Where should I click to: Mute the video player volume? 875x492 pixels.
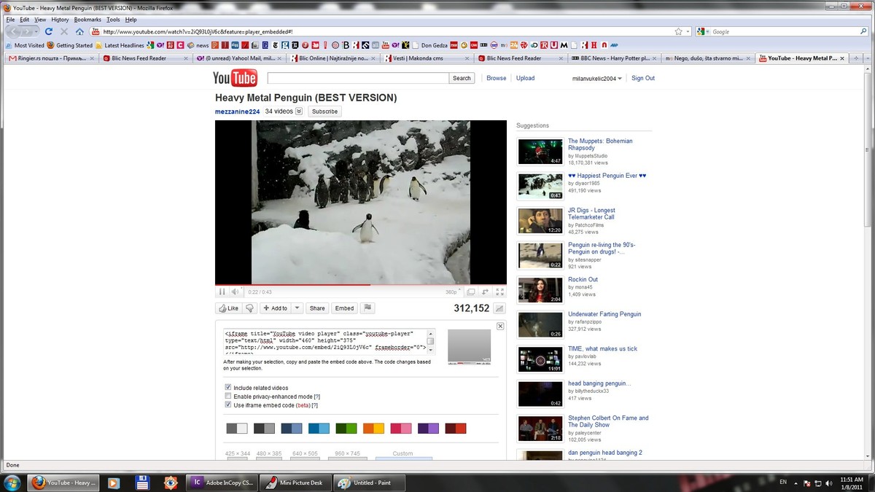point(236,291)
